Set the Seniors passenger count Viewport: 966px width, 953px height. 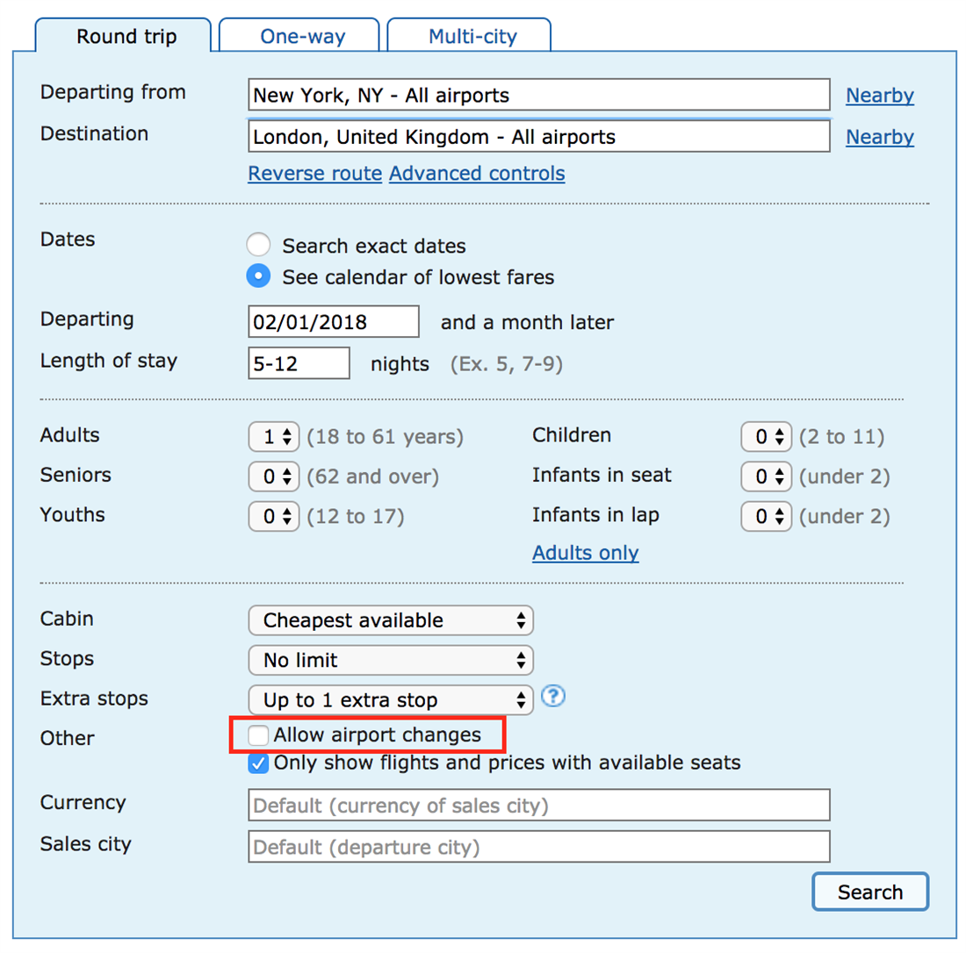click(275, 476)
